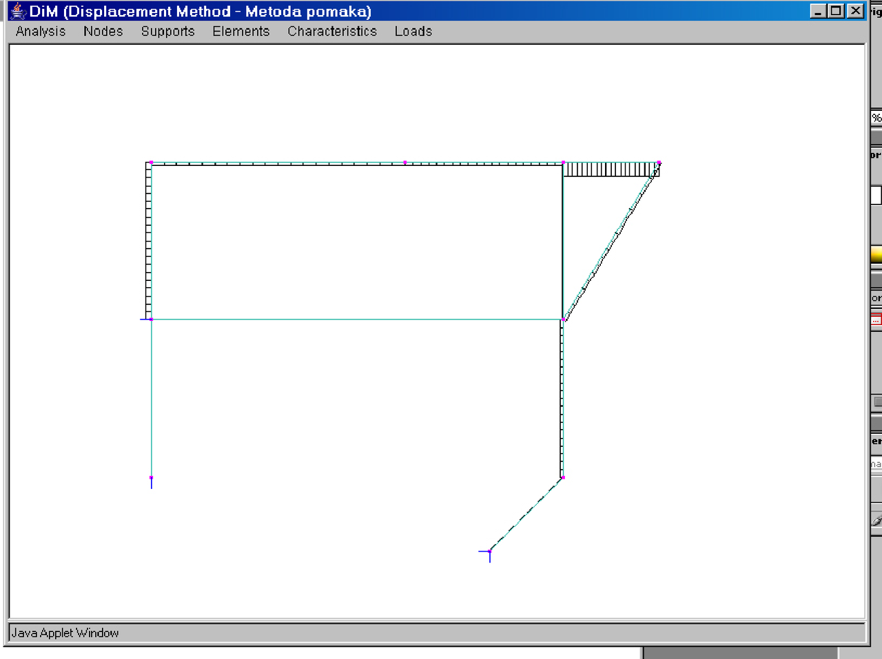
Task: Select the midpoint node on top beam
Action: coord(404,163)
